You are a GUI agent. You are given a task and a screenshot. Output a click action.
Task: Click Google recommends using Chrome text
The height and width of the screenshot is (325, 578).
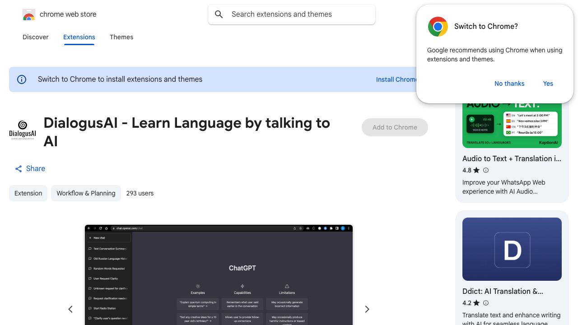pyautogui.click(x=494, y=55)
